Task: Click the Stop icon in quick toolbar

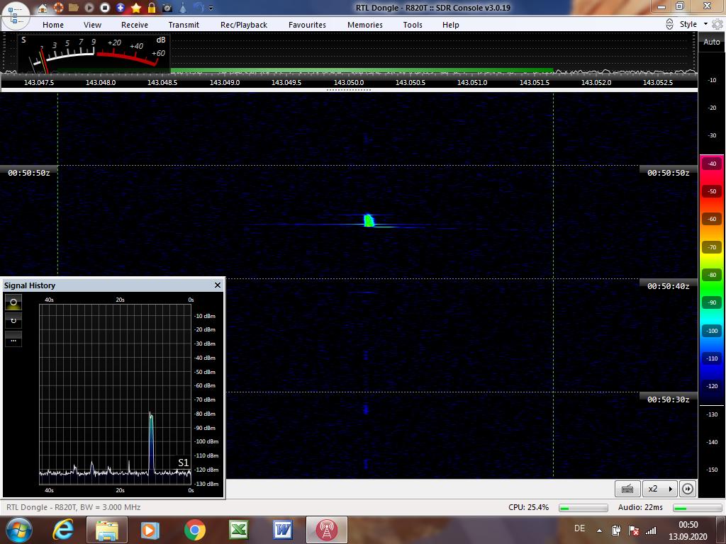Action: pos(105,8)
